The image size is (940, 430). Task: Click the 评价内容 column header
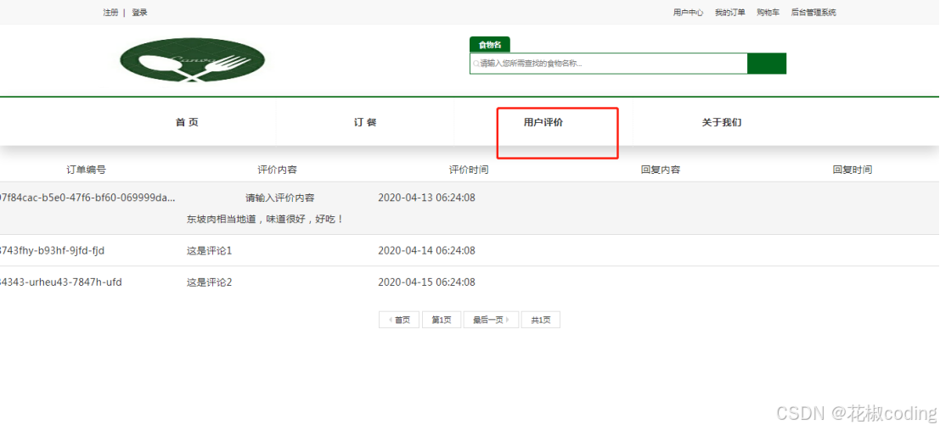[278, 170]
